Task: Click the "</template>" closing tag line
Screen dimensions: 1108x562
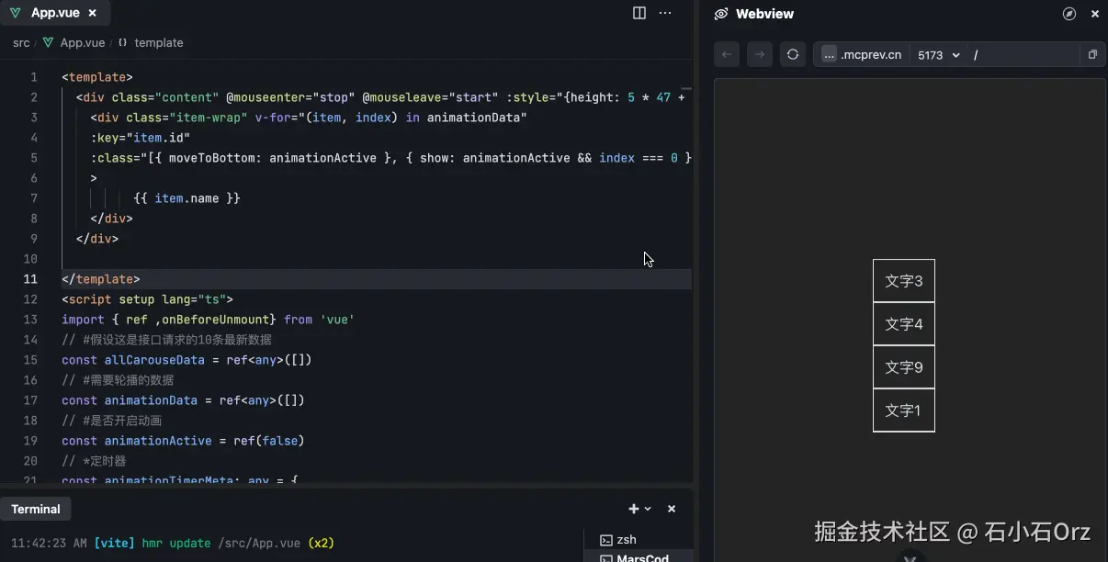Action: (x=101, y=279)
